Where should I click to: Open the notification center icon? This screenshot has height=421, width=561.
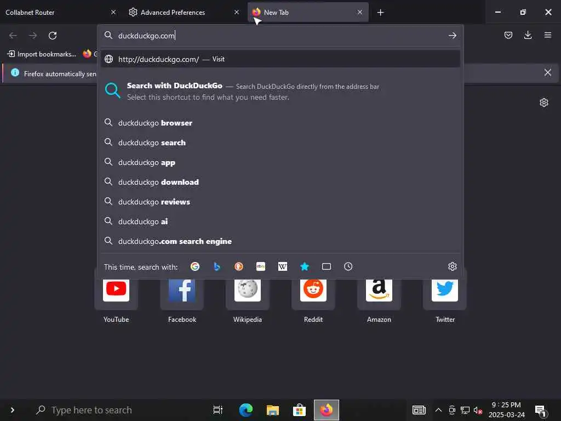point(540,411)
